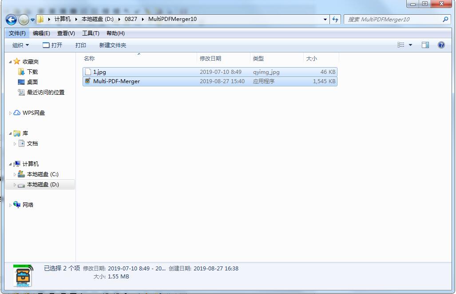This screenshot has height=294, width=456.
Task: Expand the 文档 library node
Action: coord(15,144)
